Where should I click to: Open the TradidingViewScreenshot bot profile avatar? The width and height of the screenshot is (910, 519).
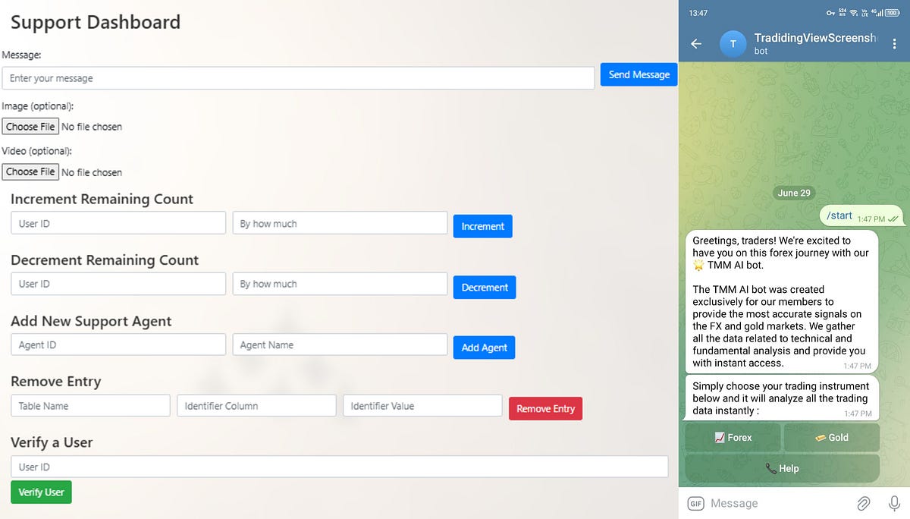(x=733, y=43)
